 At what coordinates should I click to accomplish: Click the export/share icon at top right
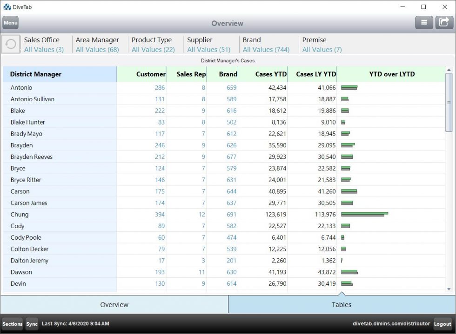coord(444,22)
